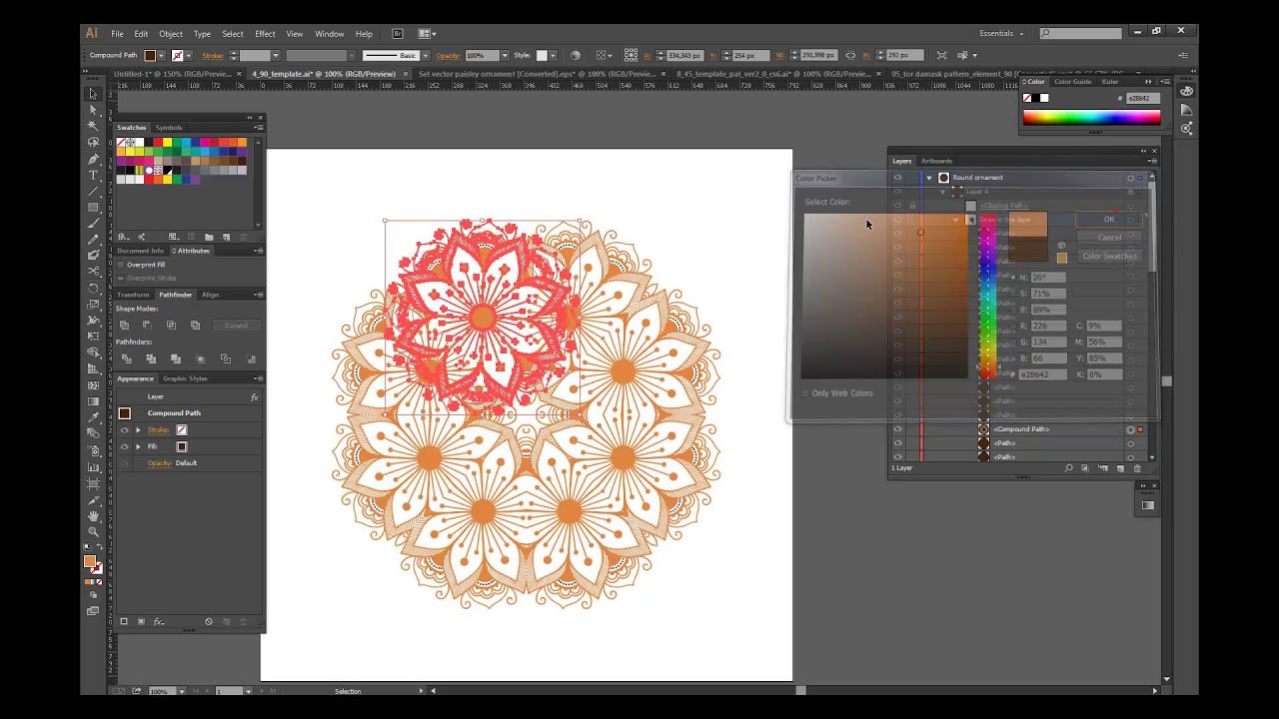
Task: Pick the Eyedropper tool
Action: [x=94, y=417]
